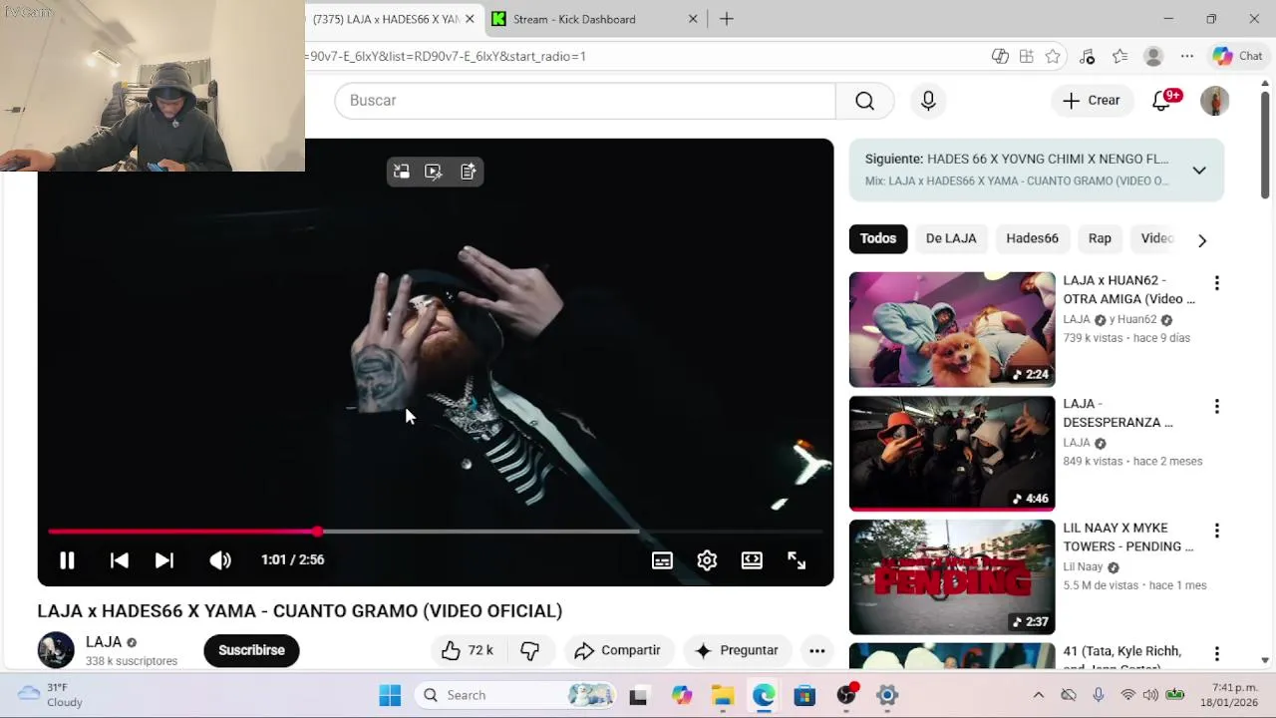The width and height of the screenshot is (1276, 718).
Task: Subscribe with the Suscribirse button
Action: (251, 650)
